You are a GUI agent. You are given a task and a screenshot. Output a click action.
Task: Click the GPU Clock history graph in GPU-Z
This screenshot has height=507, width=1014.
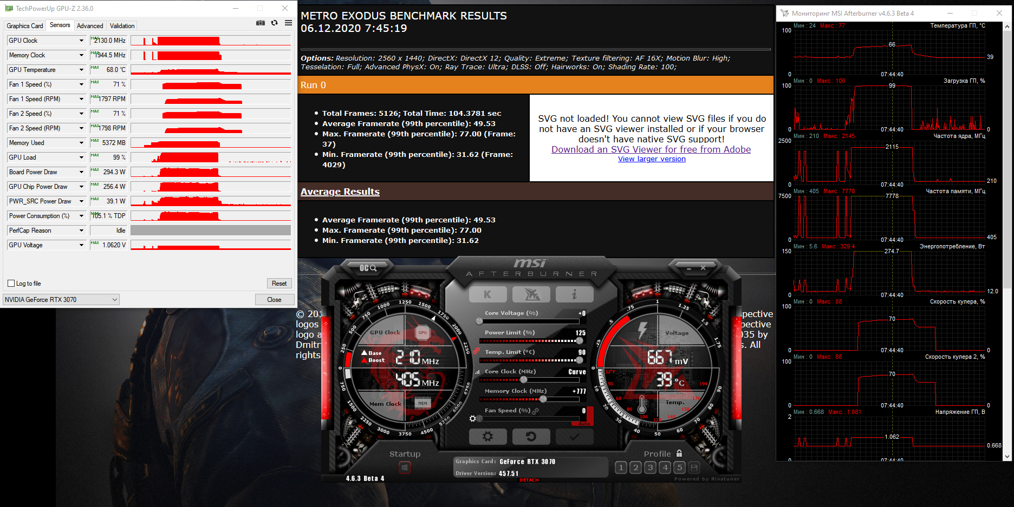point(211,41)
